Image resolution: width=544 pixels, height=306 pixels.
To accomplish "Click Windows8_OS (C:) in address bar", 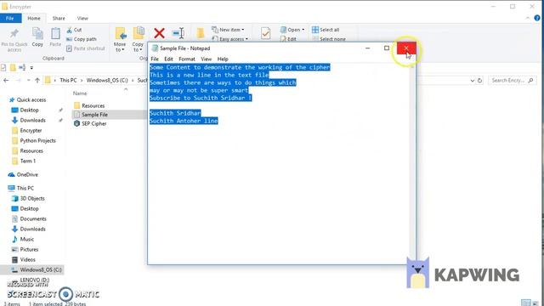I will [x=107, y=80].
